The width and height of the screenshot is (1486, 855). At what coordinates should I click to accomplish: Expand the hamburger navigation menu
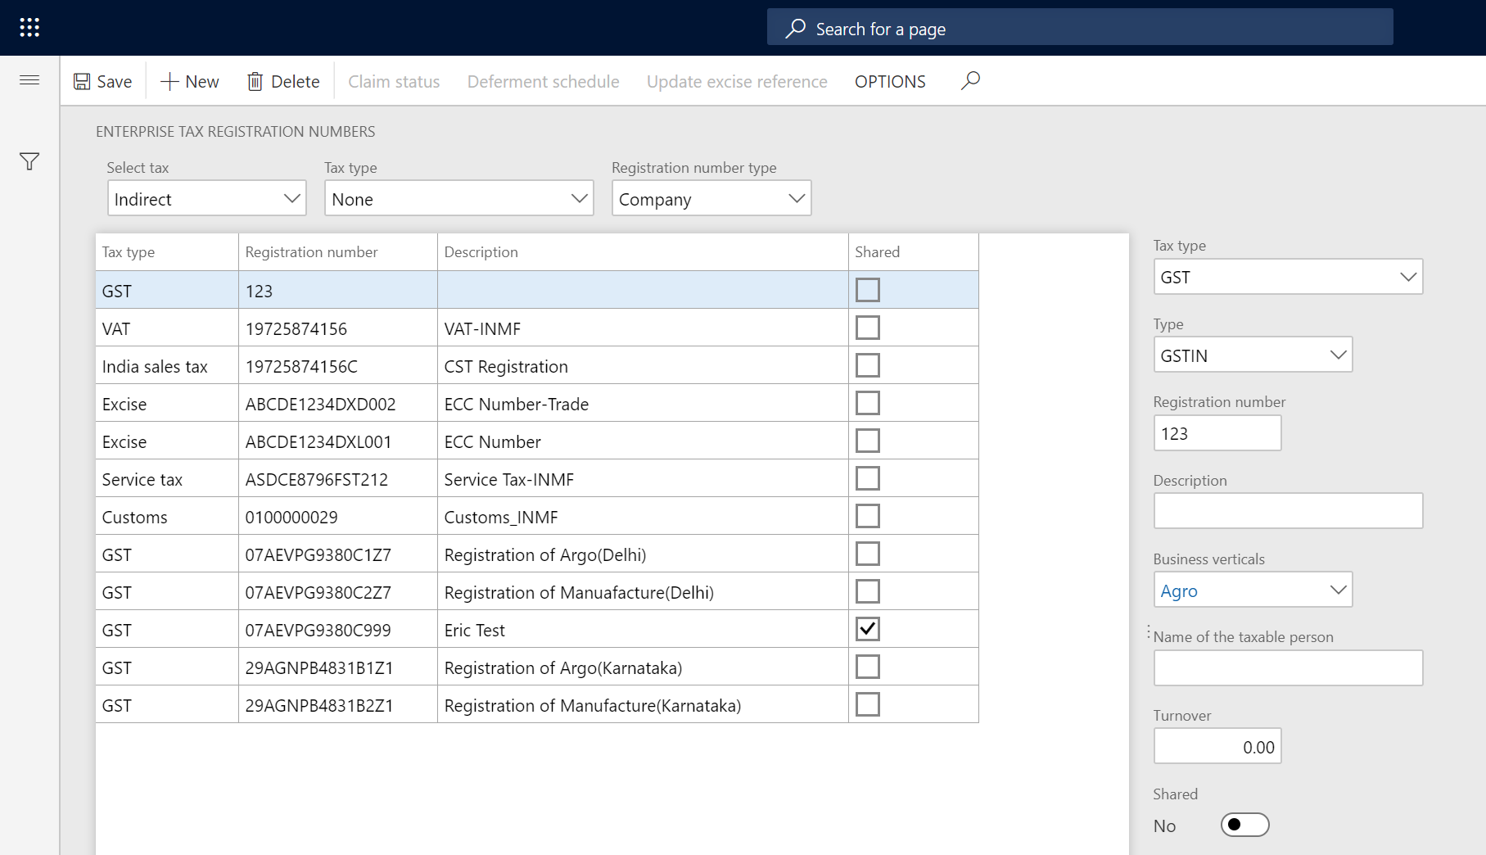coord(29,79)
